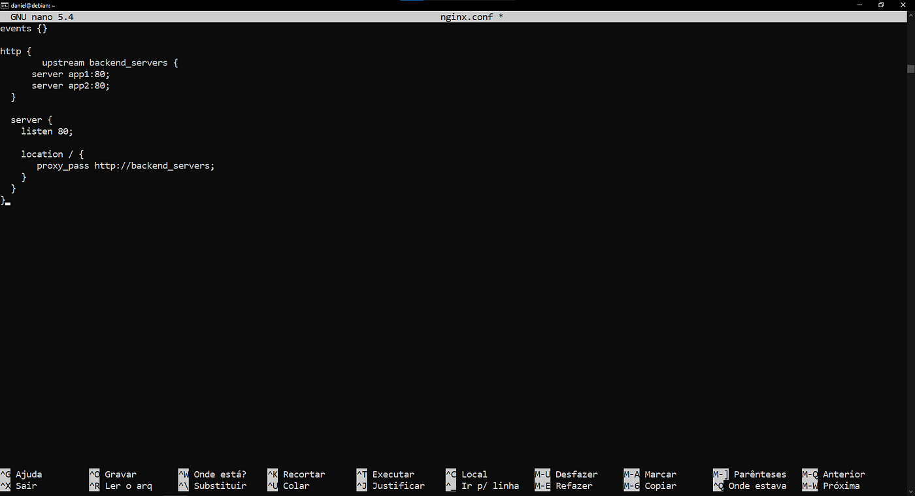The width and height of the screenshot is (915, 496).
Task: Click the 'listen 80;' line
Action: tap(47, 131)
